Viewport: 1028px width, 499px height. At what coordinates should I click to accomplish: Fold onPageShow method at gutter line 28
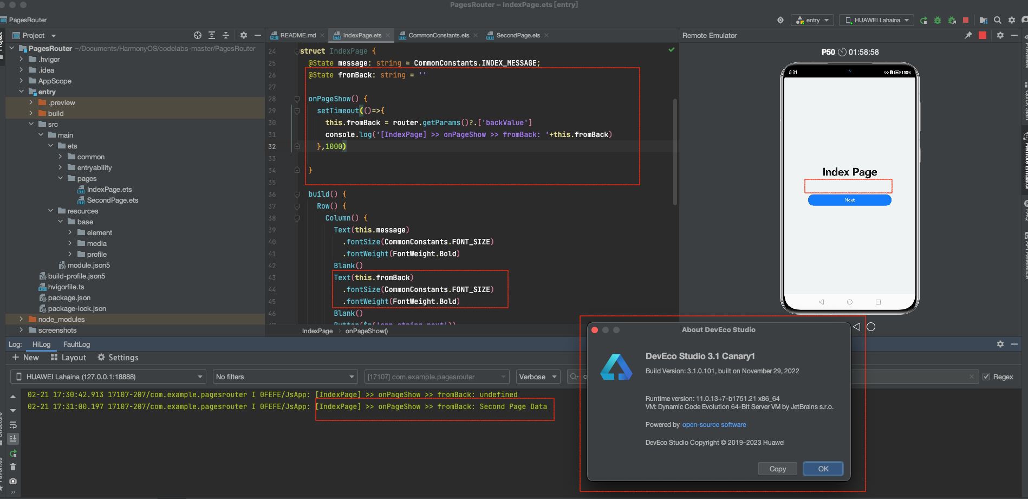(297, 99)
